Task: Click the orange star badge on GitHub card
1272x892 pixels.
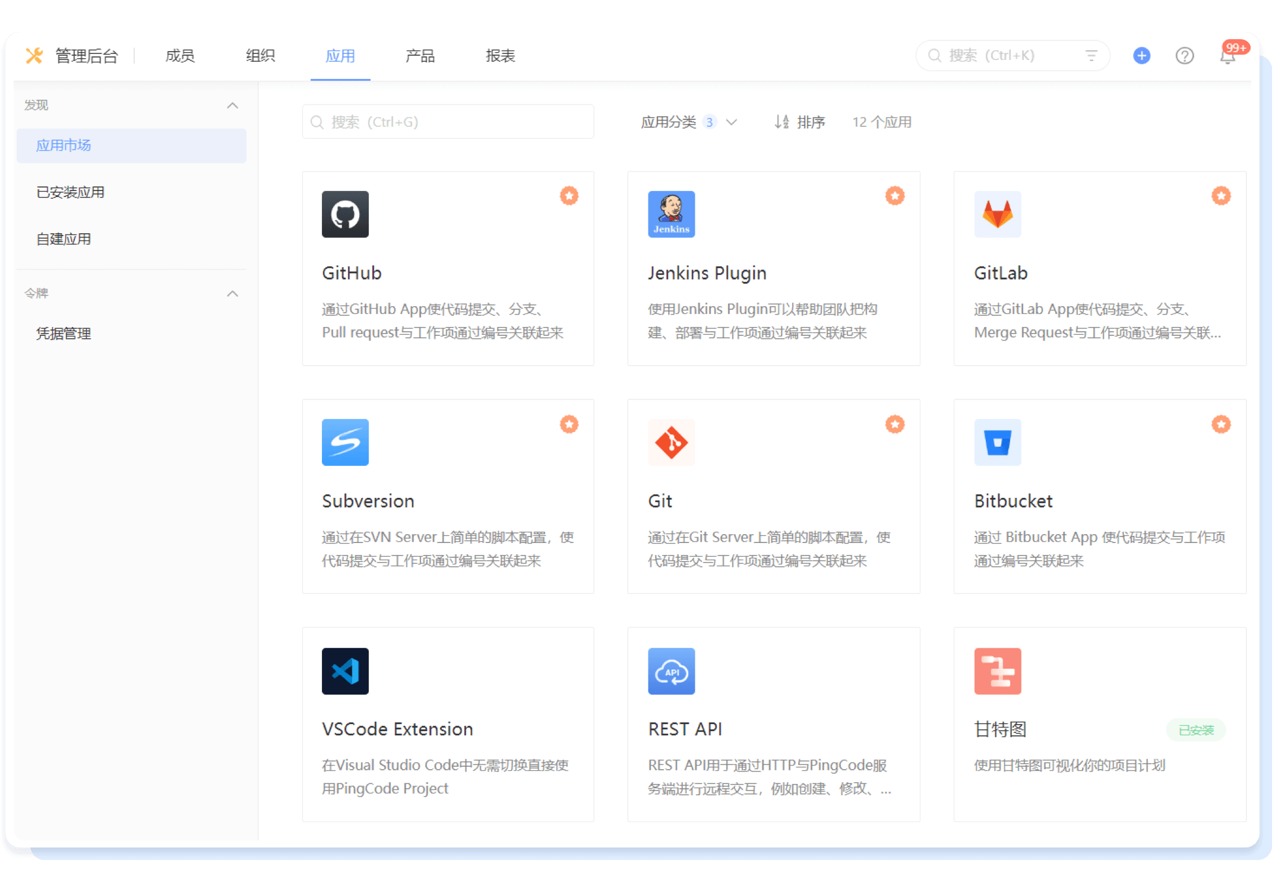Action: click(x=569, y=196)
